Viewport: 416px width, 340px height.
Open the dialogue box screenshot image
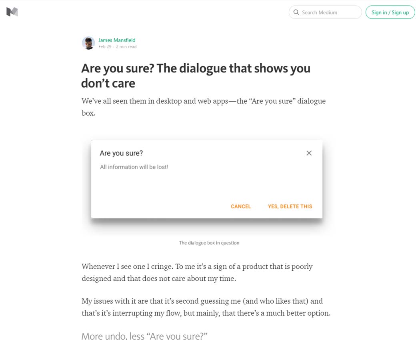[x=206, y=184]
